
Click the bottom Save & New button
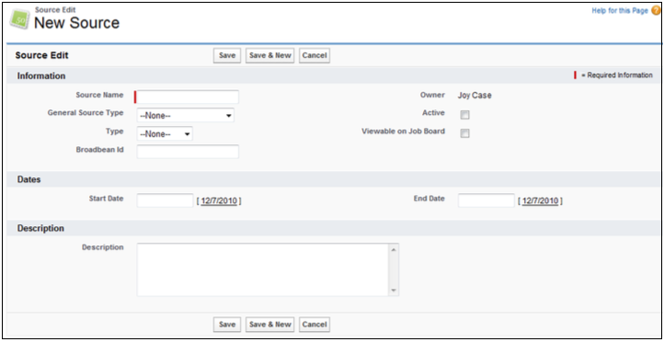pyautogui.click(x=270, y=325)
